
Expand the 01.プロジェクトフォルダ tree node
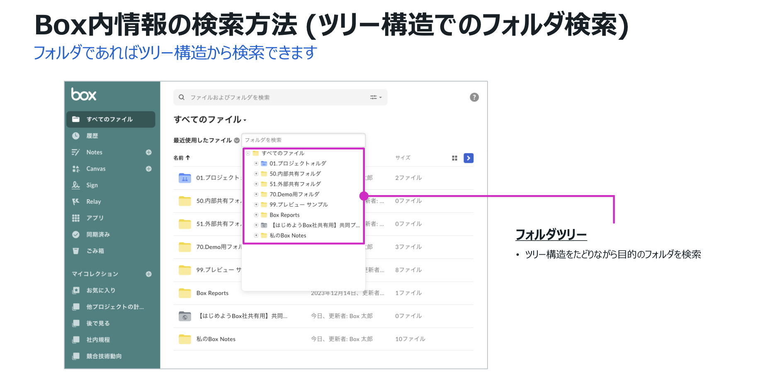click(x=256, y=164)
